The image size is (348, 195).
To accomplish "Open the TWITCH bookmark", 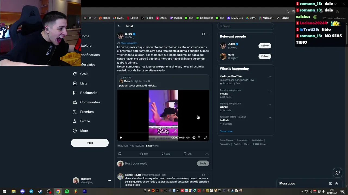I will [176, 18].
